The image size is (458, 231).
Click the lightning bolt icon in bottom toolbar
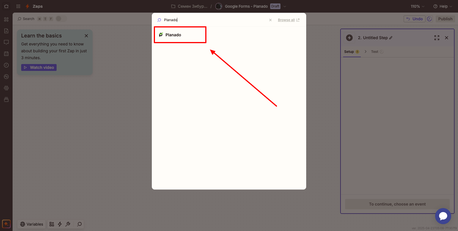click(60, 224)
